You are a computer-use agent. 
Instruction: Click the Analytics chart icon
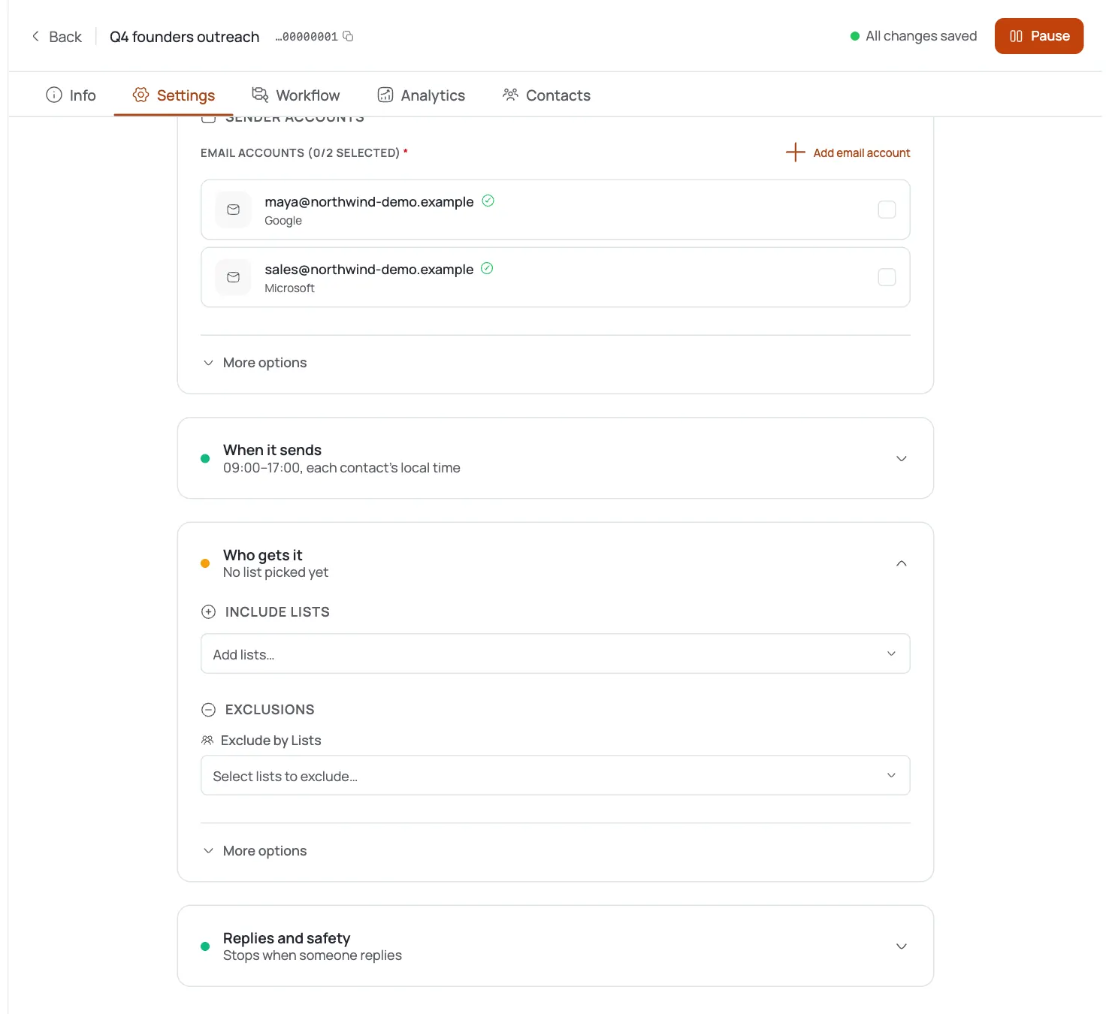(x=385, y=95)
